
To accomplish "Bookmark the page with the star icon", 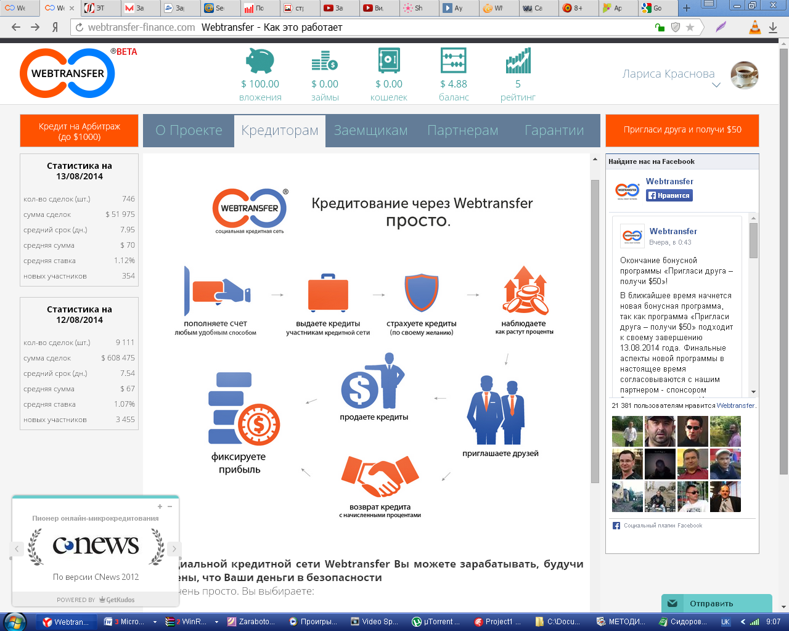I will pos(690,27).
